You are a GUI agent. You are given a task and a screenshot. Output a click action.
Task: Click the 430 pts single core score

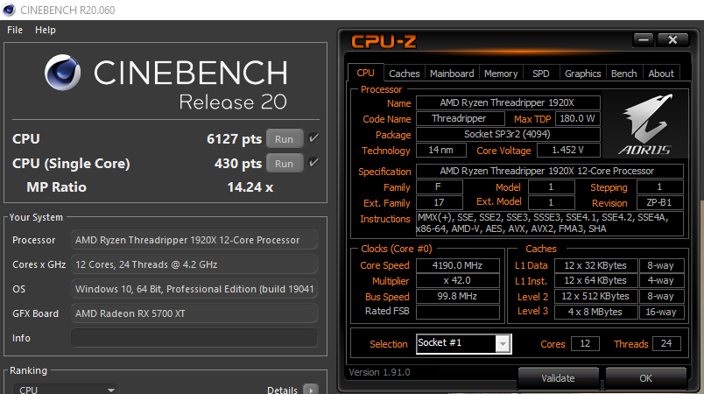coord(238,164)
